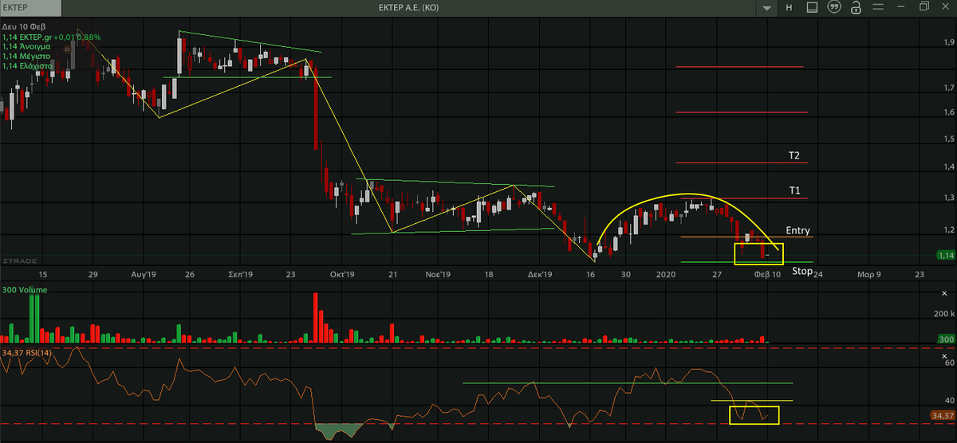This screenshot has height=443, width=957.
Task: Click the Νοε'19 date on time axis
Action: 437,274
